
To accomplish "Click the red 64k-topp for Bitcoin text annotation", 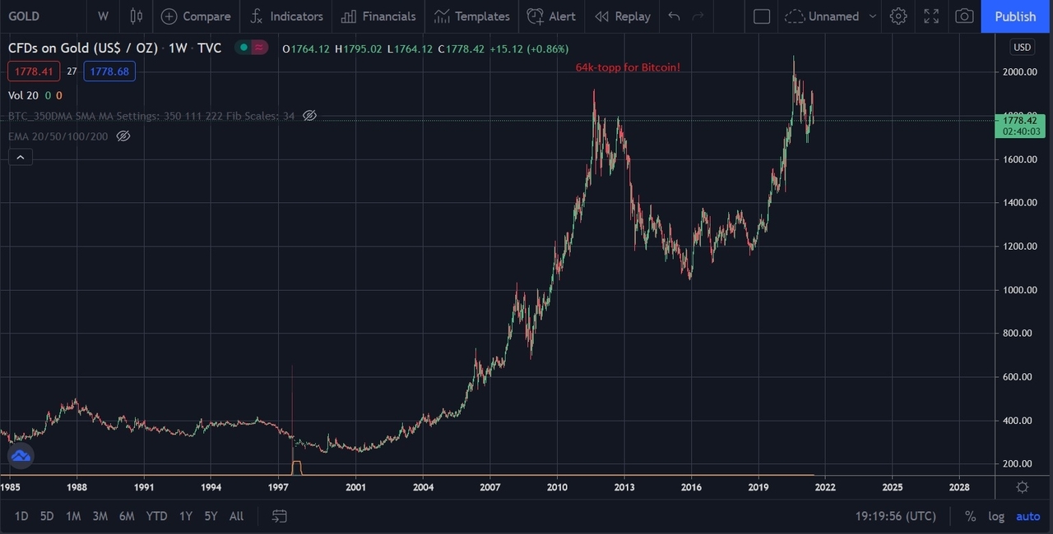I will 628,67.
